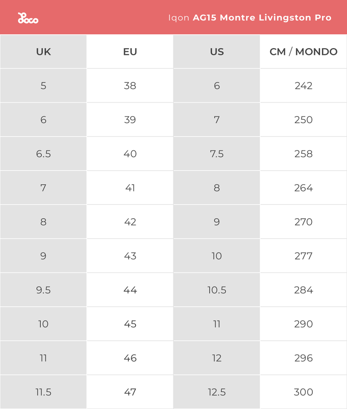Select the EU column header
The height and width of the screenshot is (409, 347).
pos(130,52)
